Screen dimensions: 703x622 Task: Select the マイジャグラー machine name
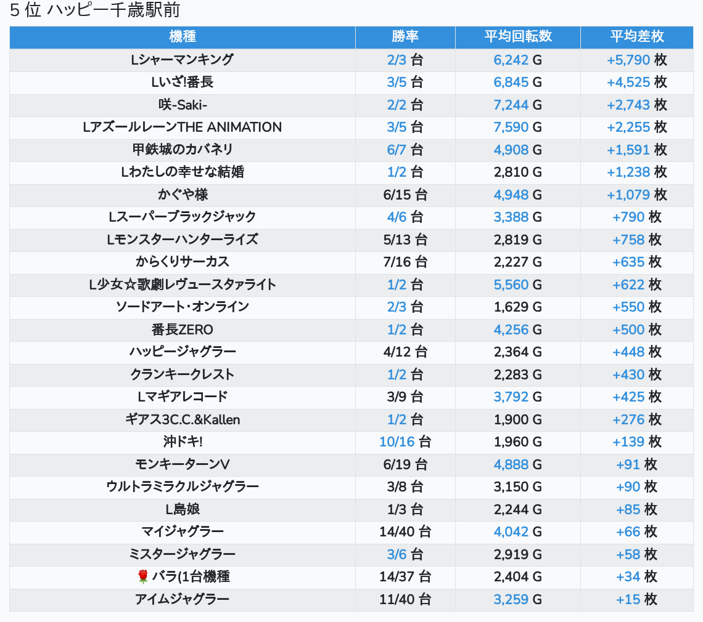(x=183, y=532)
